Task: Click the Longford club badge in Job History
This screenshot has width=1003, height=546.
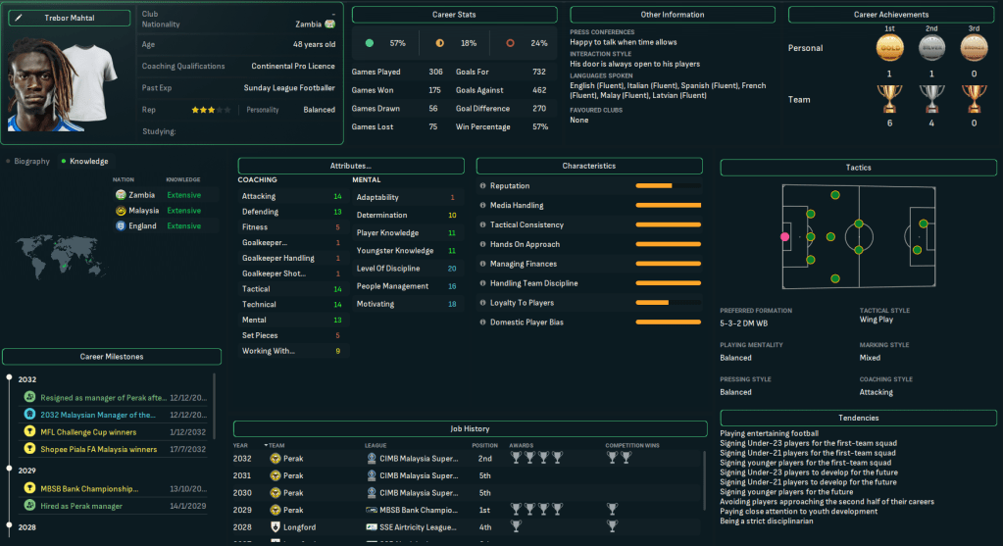Action: point(276,527)
